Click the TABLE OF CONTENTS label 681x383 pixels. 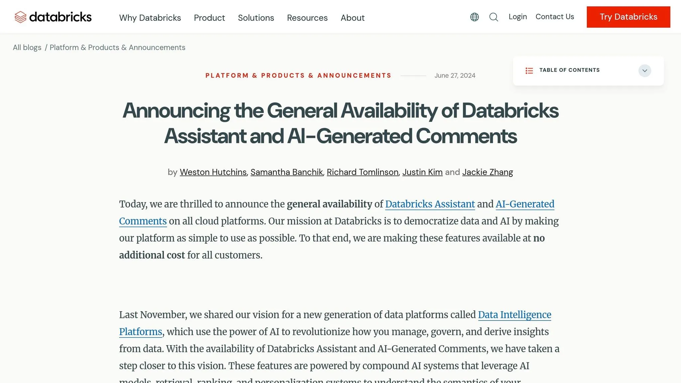[x=569, y=70]
